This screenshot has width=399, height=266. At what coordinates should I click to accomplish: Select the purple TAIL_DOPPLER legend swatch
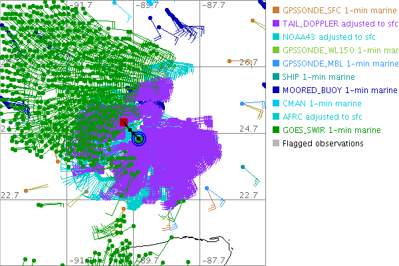pos(276,23)
